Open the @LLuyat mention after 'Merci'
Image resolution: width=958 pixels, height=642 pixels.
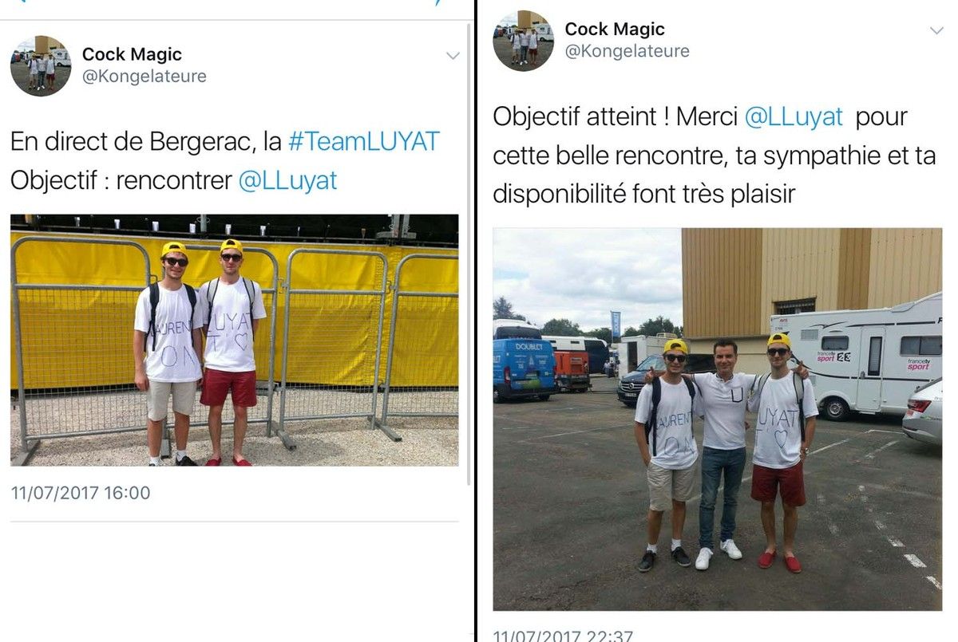tap(794, 116)
